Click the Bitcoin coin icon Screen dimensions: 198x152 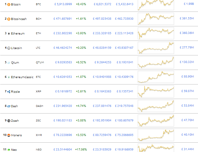(x=9, y=4)
